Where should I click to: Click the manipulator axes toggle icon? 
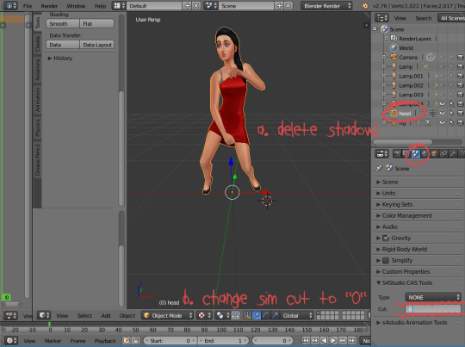click(247, 315)
